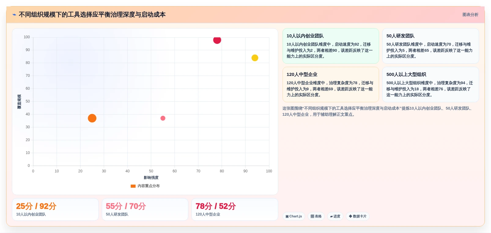The height and width of the screenshot is (233, 491).
Task: Click the x-axis title 影响强度
Action: coord(151,178)
